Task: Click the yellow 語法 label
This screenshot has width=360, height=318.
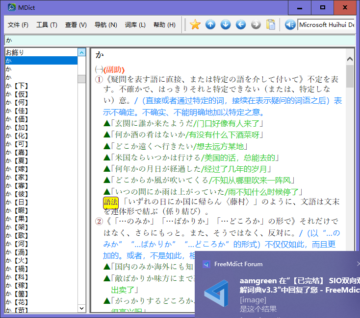Action: (x=111, y=203)
